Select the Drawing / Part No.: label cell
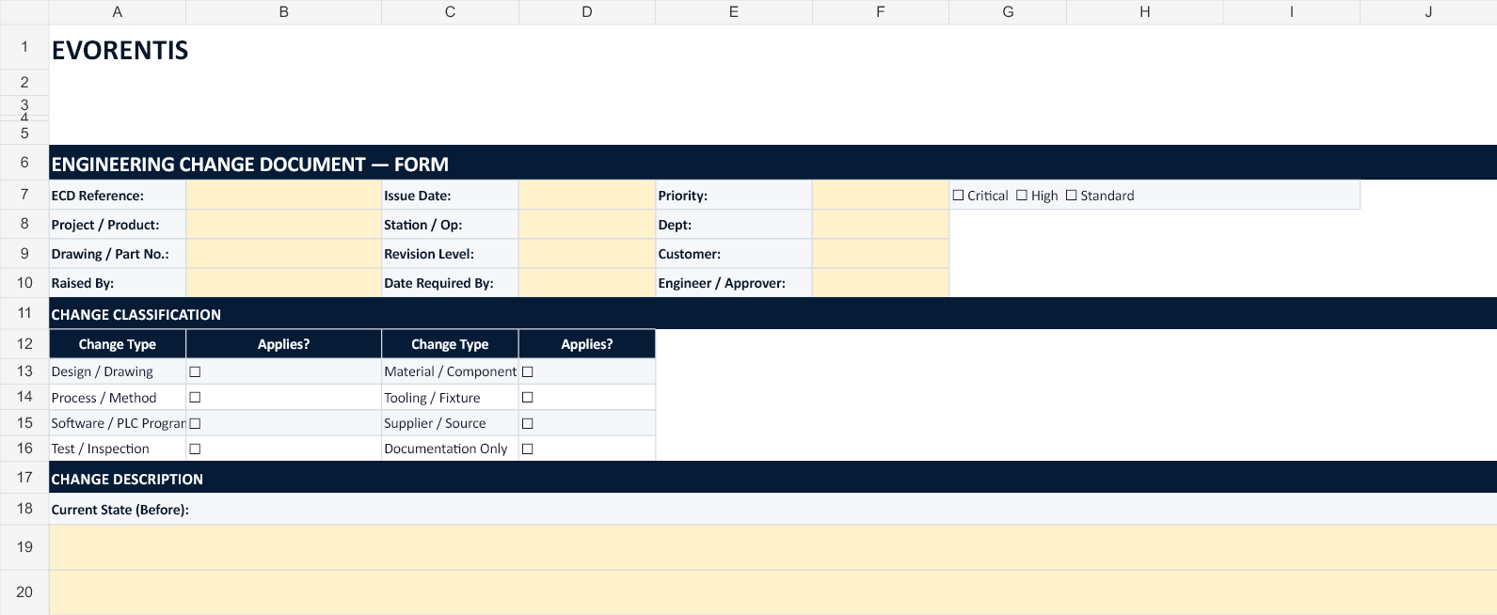 pos(118,254)
